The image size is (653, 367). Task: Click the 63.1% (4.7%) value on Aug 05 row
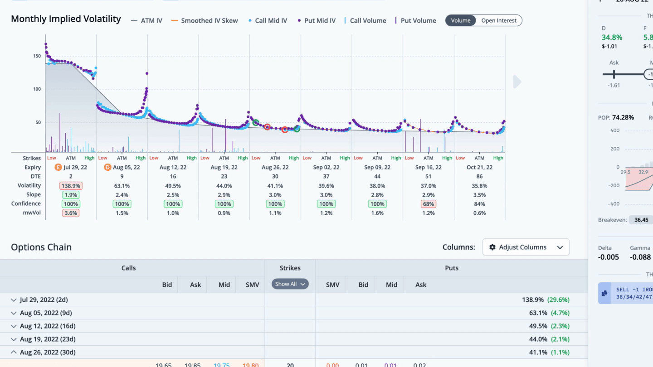549,313
